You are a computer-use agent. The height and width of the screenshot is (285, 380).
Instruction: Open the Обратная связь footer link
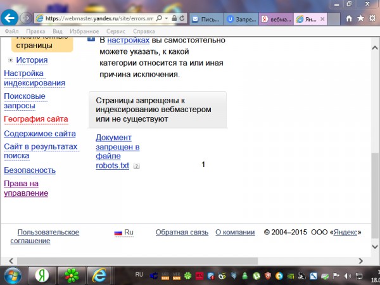click(x=182, y=232)
